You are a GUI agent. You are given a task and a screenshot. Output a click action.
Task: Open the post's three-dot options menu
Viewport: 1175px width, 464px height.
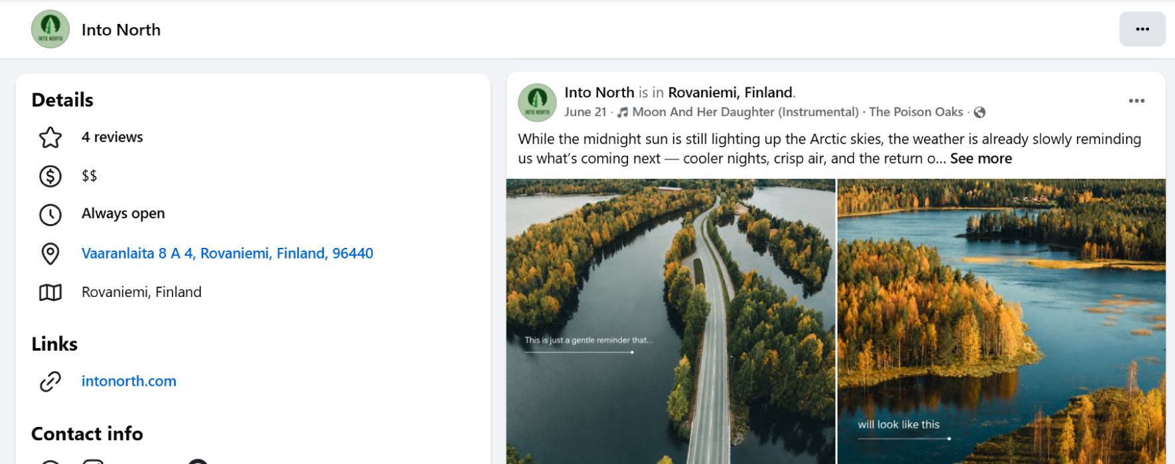tap(1136, 101)
